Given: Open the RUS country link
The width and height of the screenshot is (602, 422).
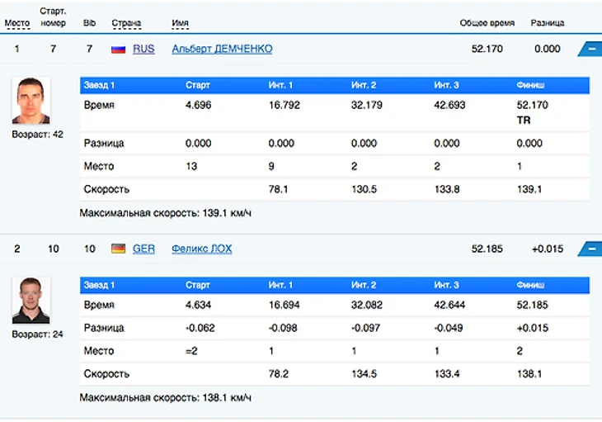Looking at the screenshot, I should point(143,50).
